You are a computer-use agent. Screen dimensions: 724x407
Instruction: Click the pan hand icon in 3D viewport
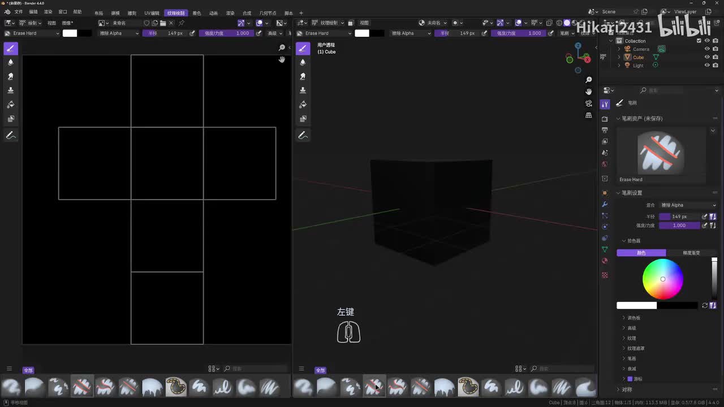[x=589, y=92]
